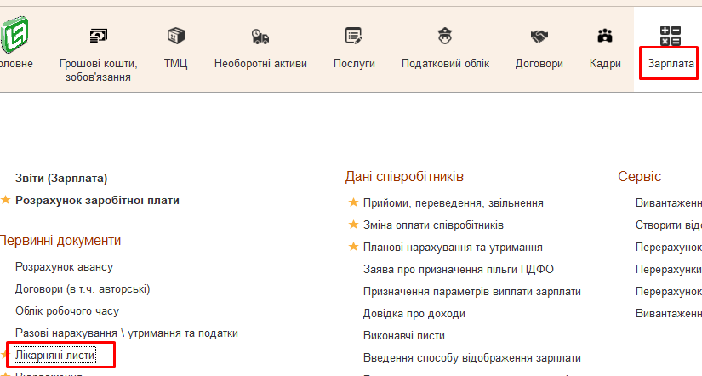Open Звіти (Зарплата)

(61, 178)
